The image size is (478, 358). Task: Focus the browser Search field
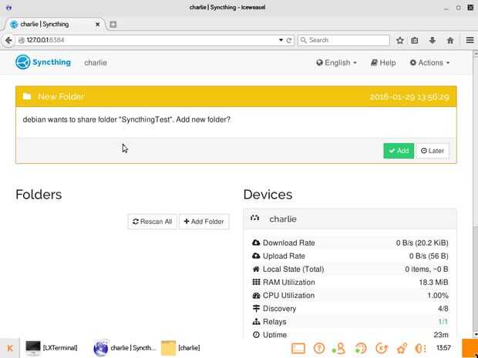point(347,40)
